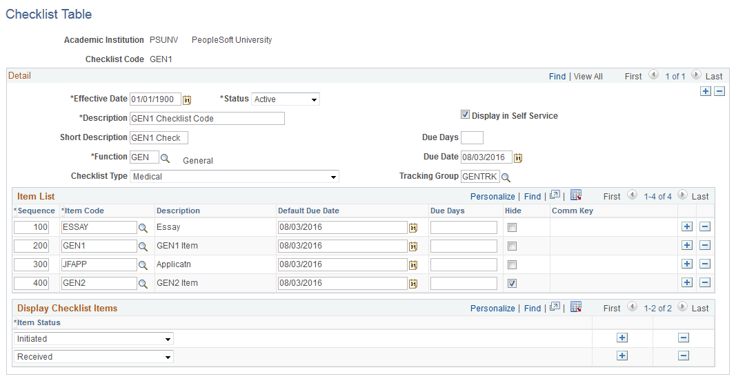Click the empty header Due Days field
736x379 pixels.
point(472,137)
